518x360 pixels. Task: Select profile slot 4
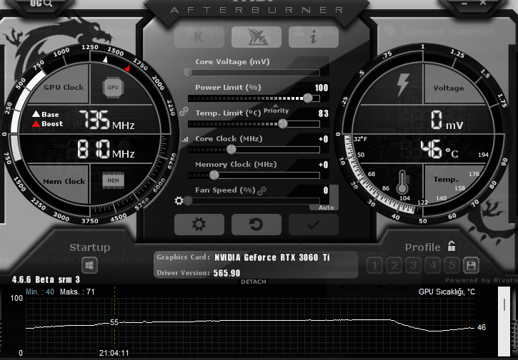pos(433,265)
